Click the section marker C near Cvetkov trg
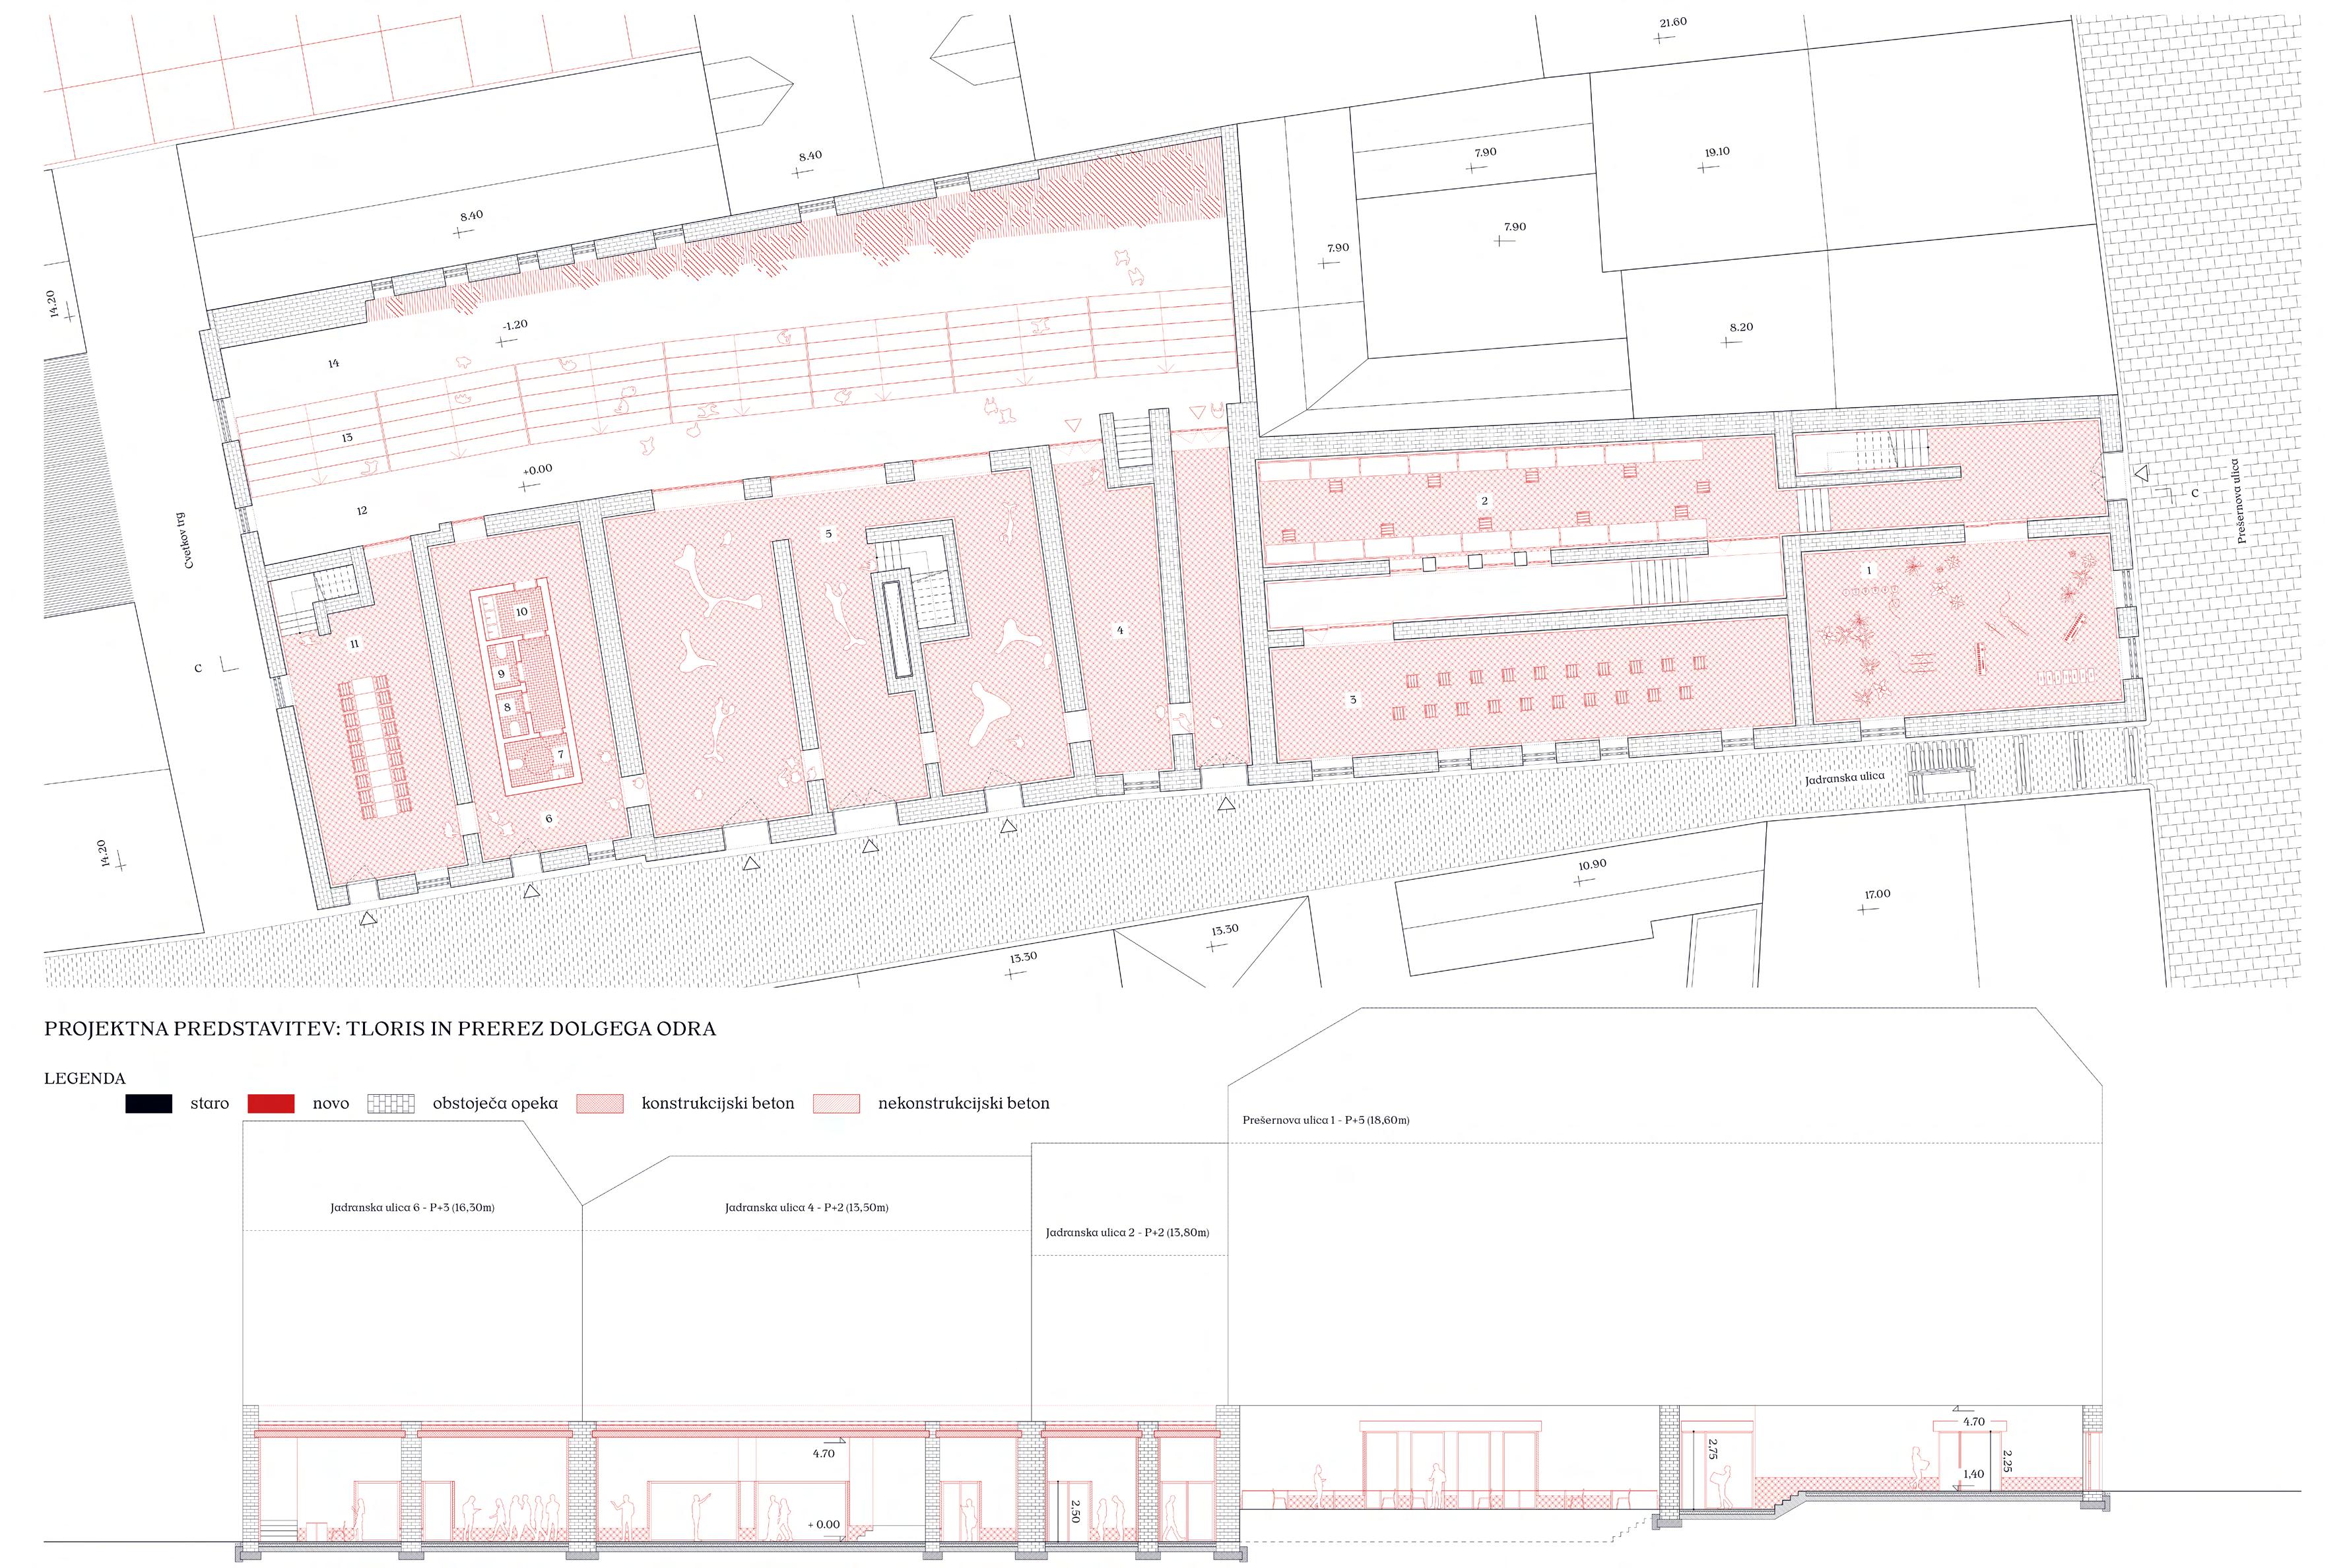2345x1568 pixels. coord(198,668)
